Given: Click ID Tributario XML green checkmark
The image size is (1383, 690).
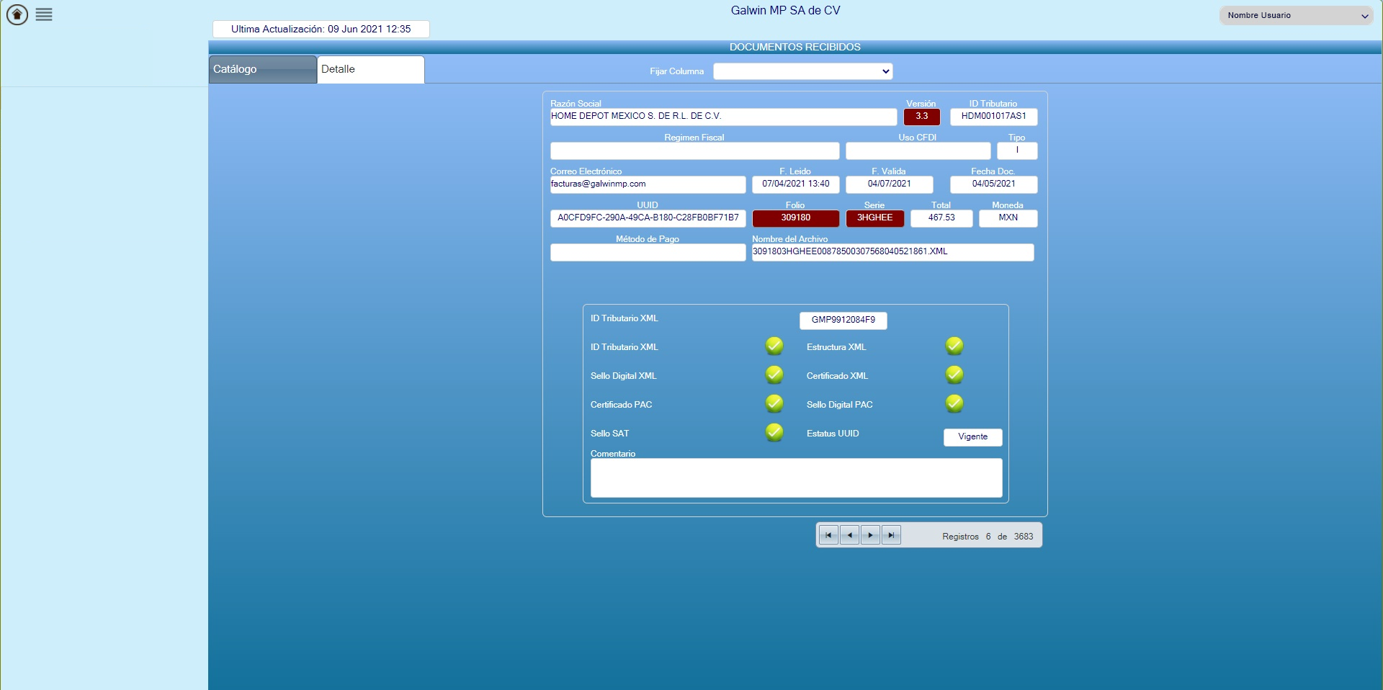Looking at the screenshot, I should tap(774, 346).
